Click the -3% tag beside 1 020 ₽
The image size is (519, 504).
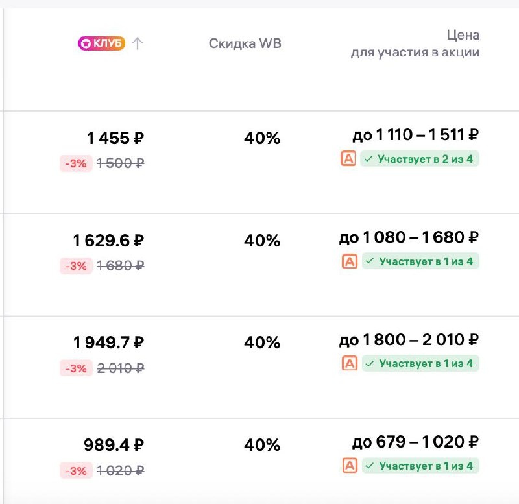pyautogui.click(x=77, y=471)
